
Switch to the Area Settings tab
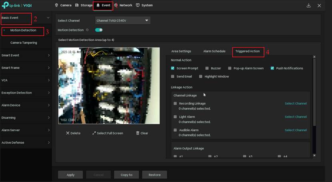(x=181, y=51)
